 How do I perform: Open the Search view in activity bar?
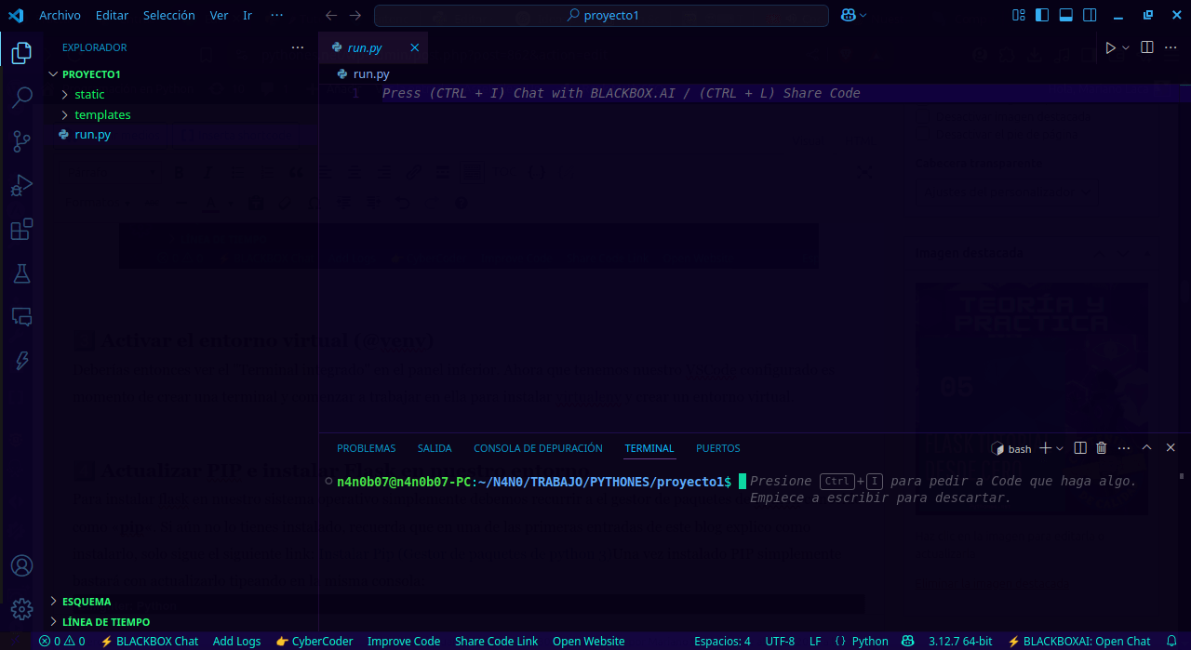pos(21,97)
